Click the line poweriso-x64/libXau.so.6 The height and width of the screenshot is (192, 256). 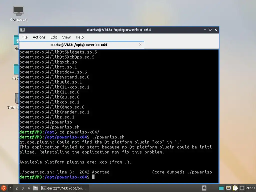click(49, 97)
